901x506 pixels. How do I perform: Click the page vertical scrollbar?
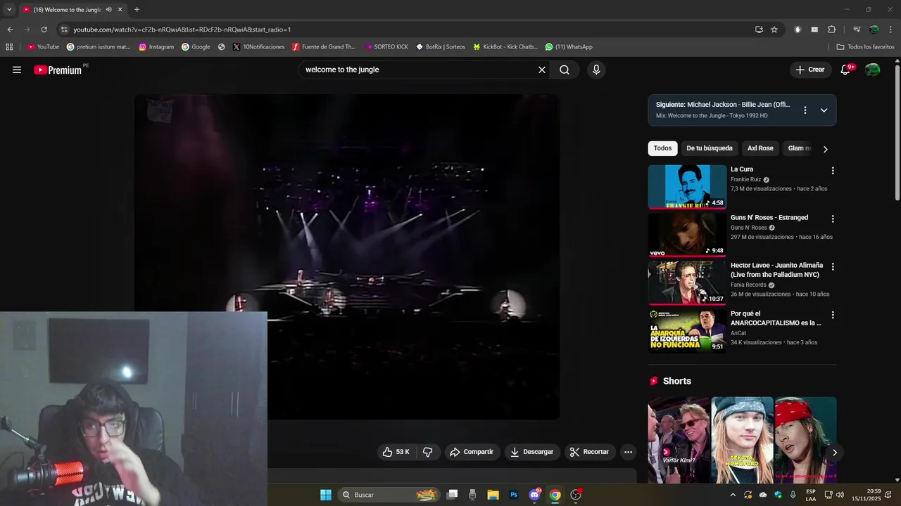(897, 132)
